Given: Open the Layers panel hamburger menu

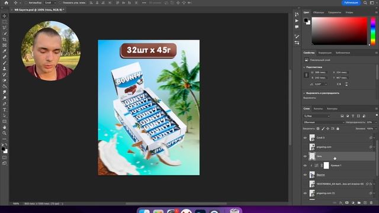Looking at the screenshot, I should click(x=377, y=109).
